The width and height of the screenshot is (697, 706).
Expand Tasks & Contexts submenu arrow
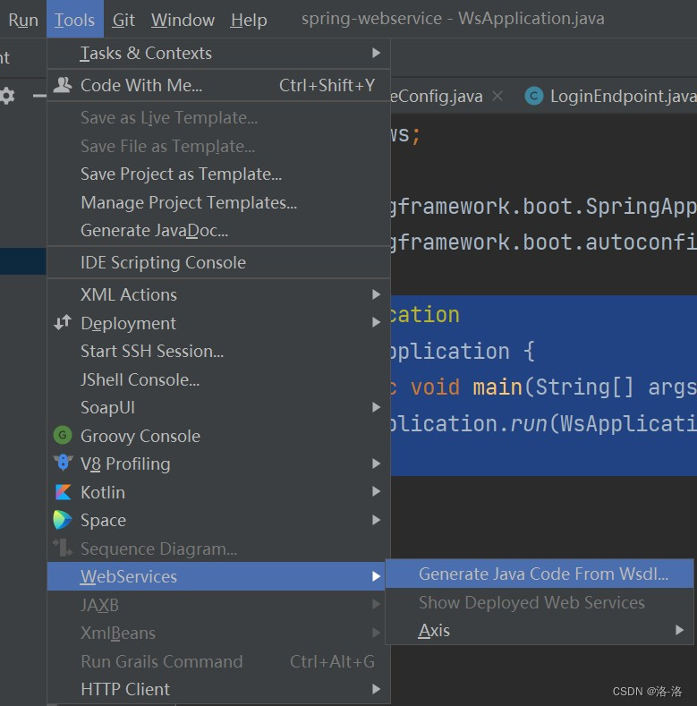click(x=376, y=53)
